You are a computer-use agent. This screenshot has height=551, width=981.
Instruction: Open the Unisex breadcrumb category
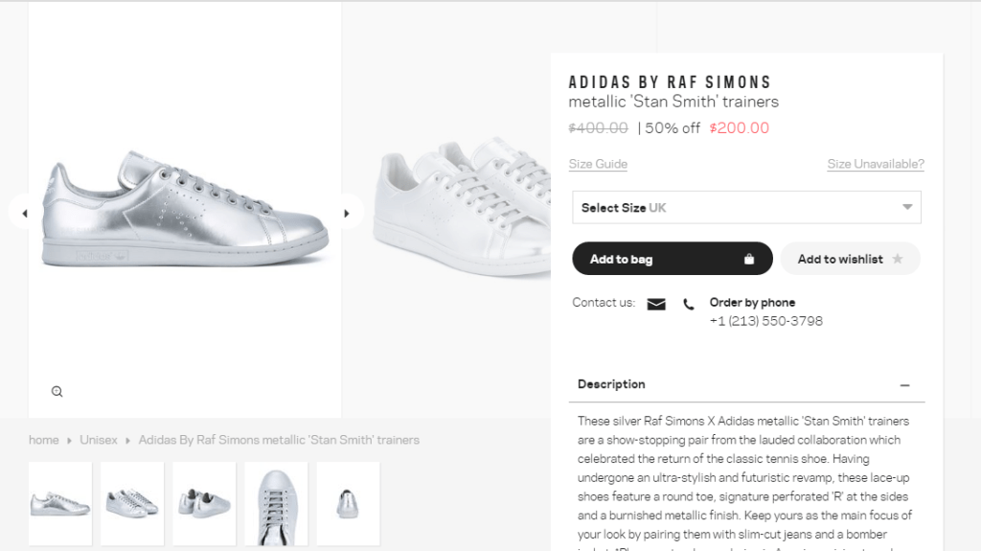(99, 440)
